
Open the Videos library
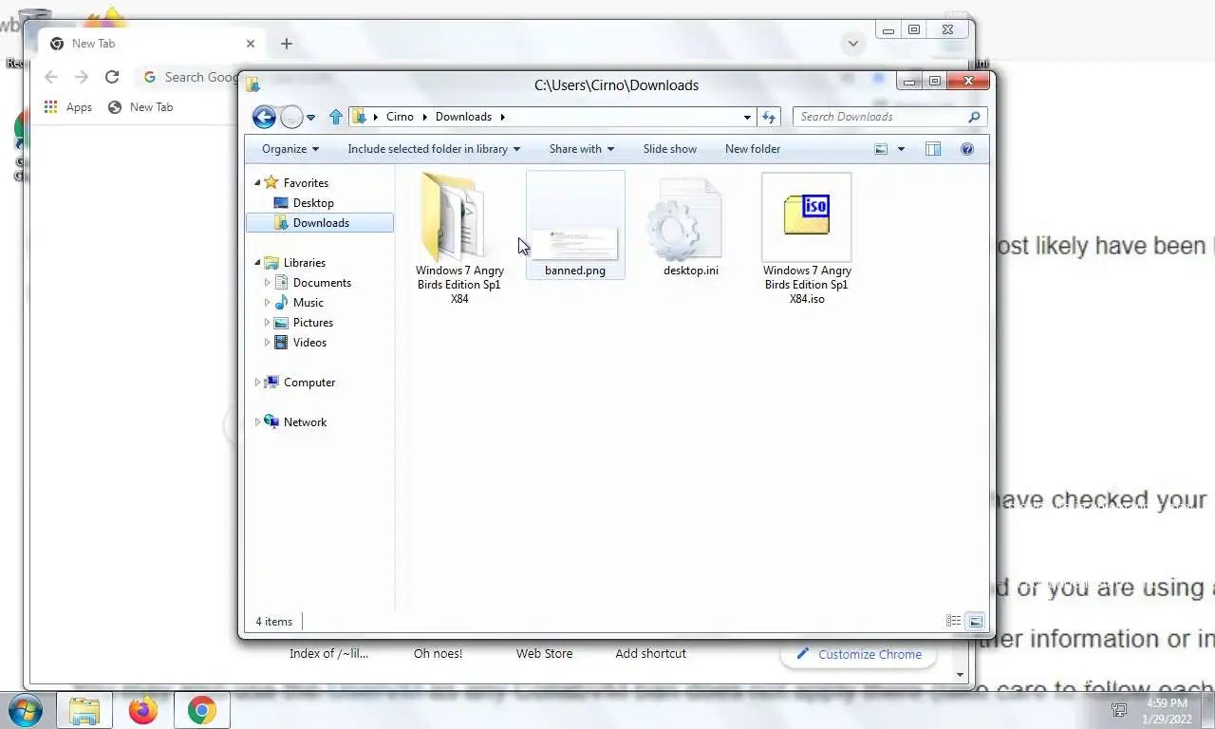tap(309, 342)
